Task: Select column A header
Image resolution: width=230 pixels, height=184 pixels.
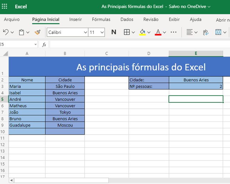Action: coord(27,54)
